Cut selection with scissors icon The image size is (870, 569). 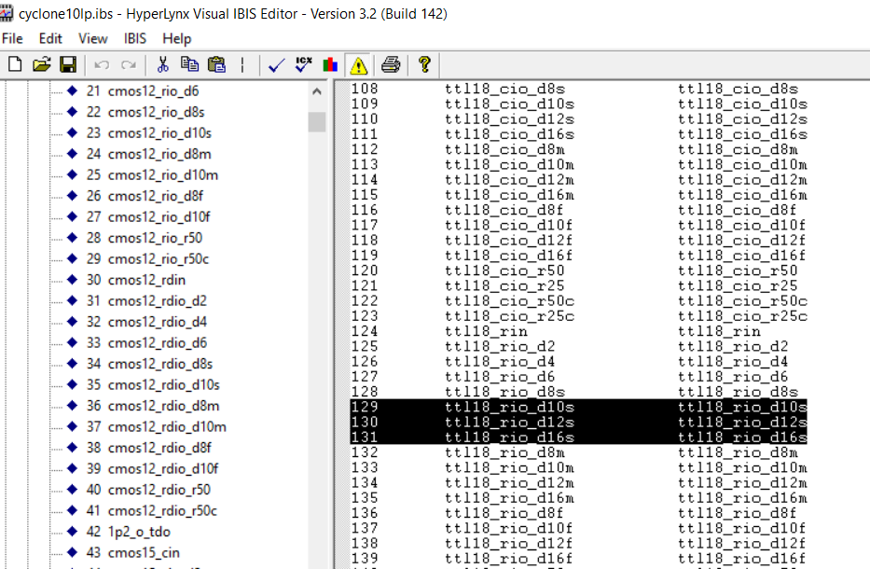(x=162, y=65)
